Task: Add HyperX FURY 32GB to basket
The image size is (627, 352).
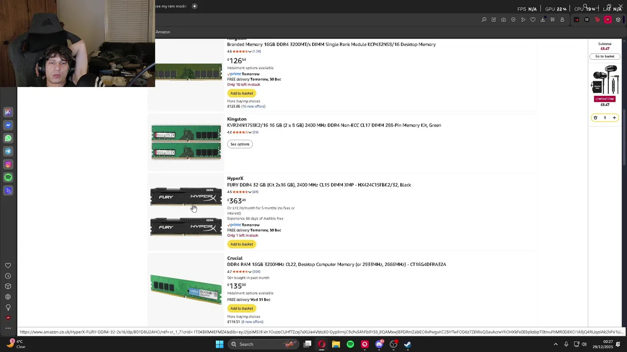Action: click(x=241, y=244)
